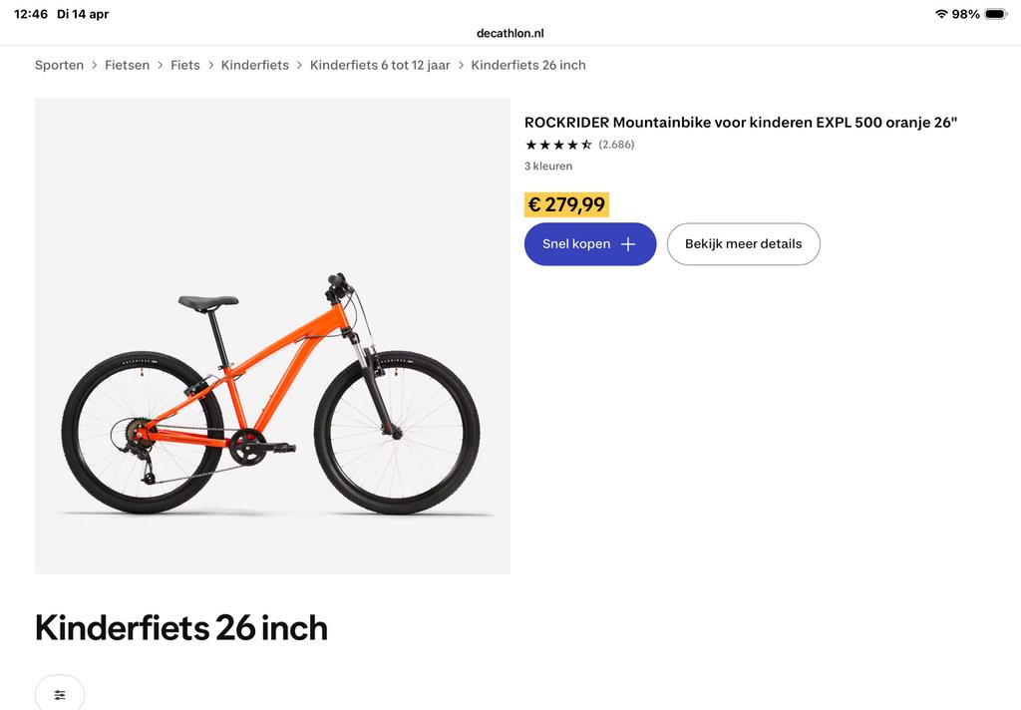
Task: Expand the breadcrumb via Kinderfiets 6 tot 12 jaar
Action: [379, 64]
